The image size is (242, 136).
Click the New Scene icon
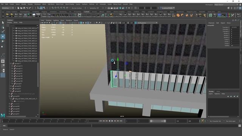(18, 8)
